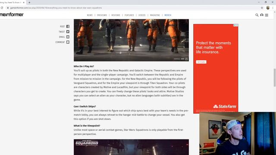Open a new browser tab
Image resolution: width=276 pixels, height=155 pixels.
click(29, 3)
